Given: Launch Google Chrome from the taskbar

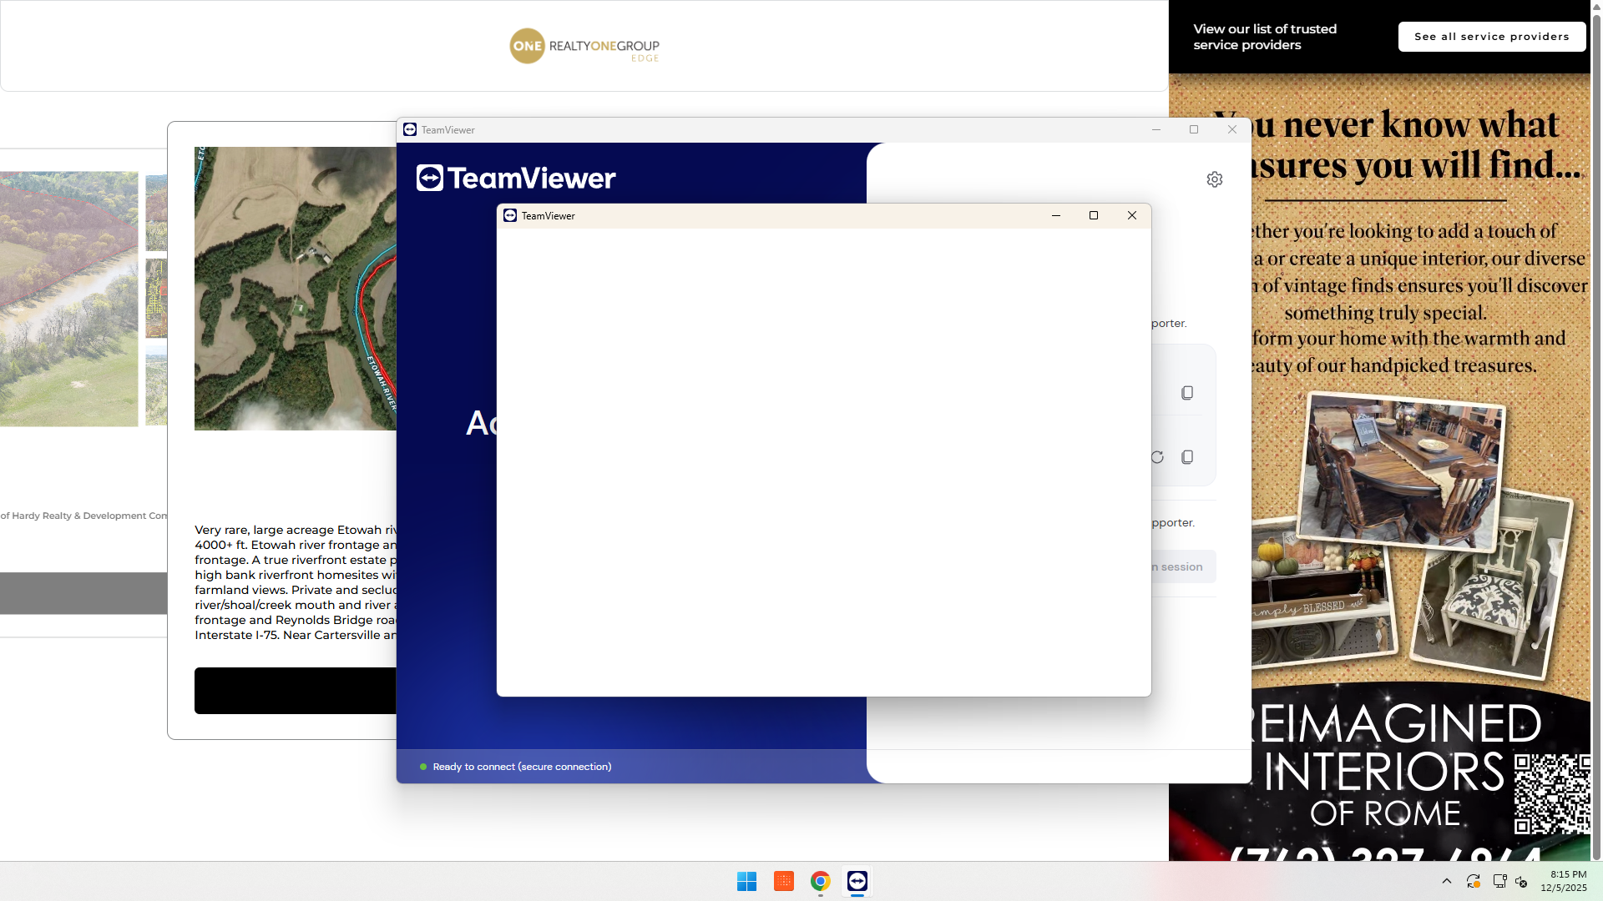Looking at the screenshot, I should tap(819, 881).
